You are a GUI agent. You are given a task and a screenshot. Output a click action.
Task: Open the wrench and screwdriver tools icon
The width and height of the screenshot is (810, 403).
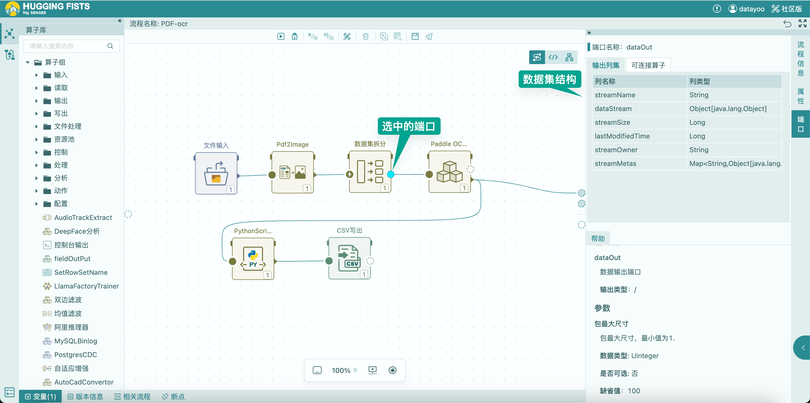[x=347, y=36]
